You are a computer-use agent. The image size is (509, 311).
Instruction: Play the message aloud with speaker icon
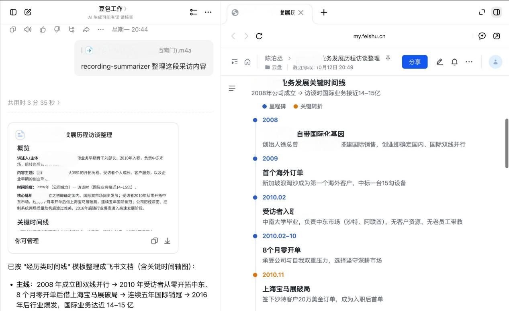(x=28, y=29)
